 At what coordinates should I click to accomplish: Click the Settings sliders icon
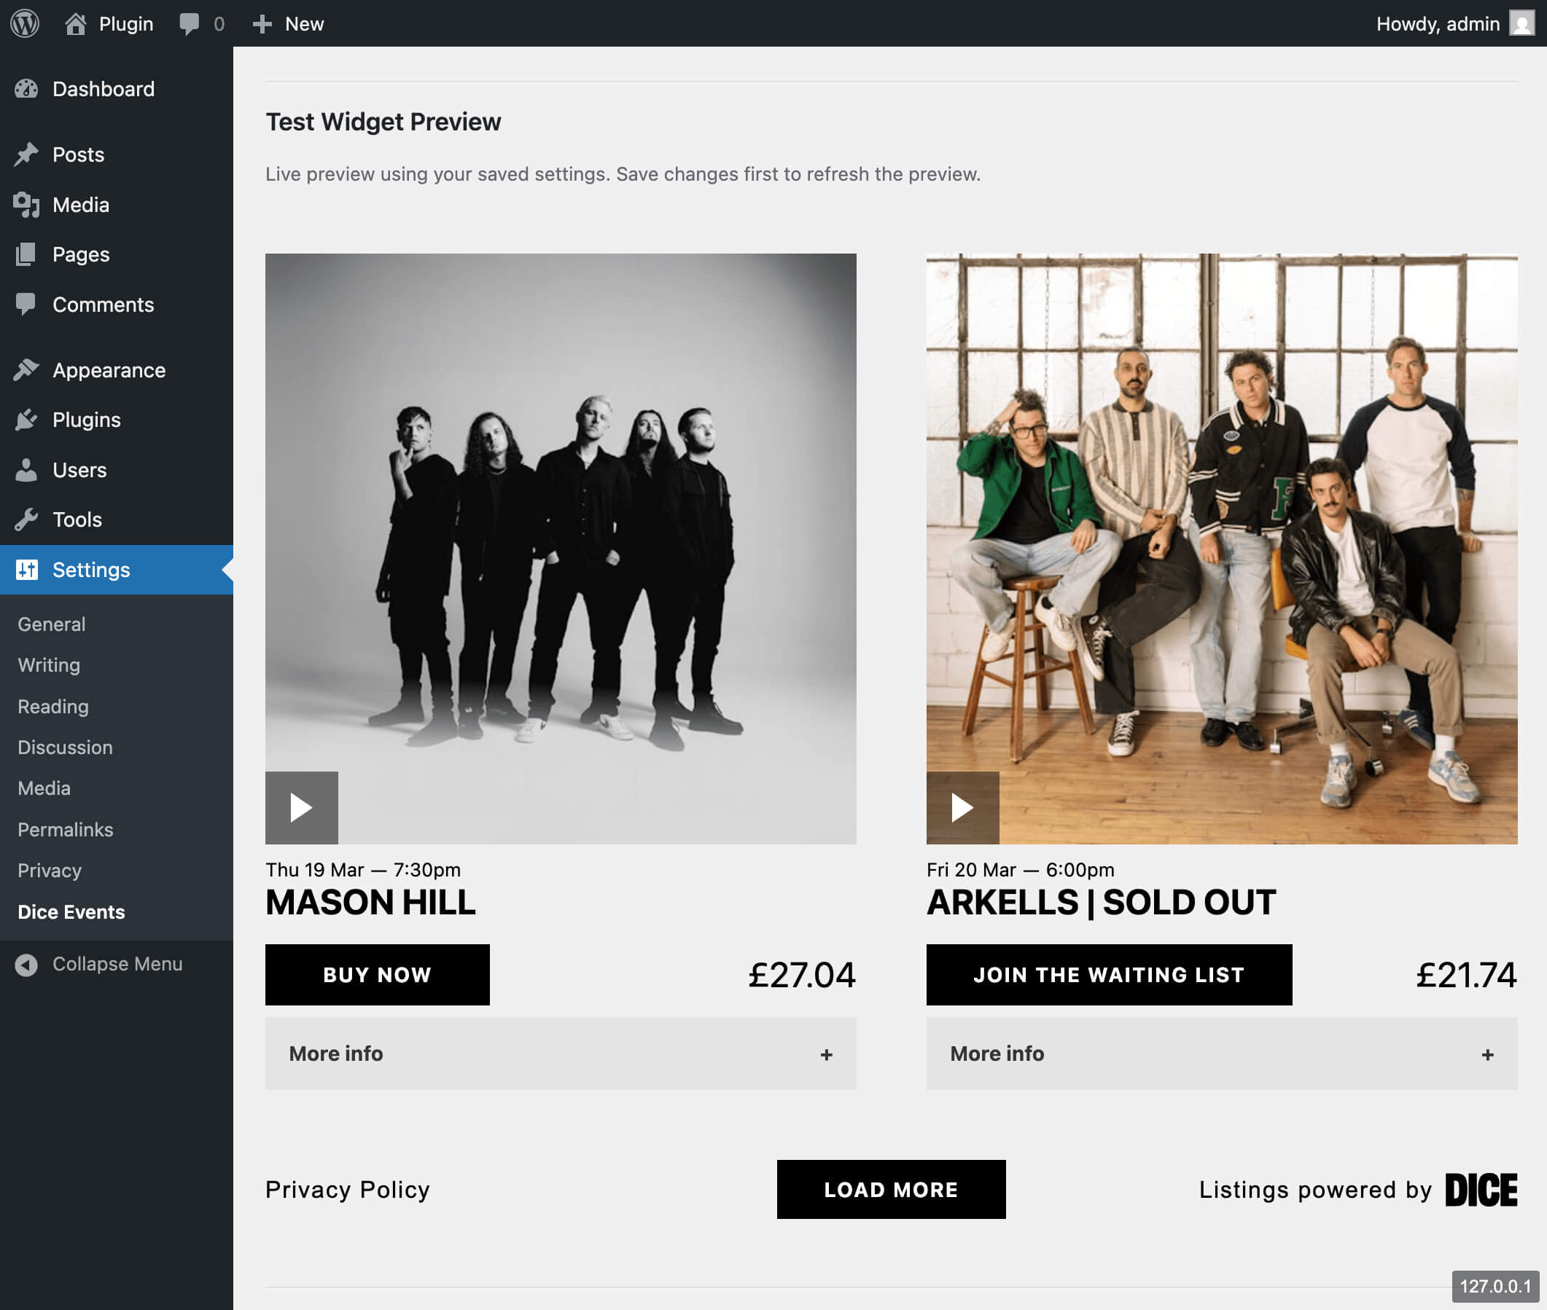click(27, 570)
